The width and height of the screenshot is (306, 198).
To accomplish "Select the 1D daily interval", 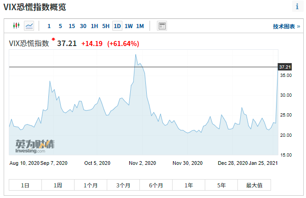I will tap(117, 26).
